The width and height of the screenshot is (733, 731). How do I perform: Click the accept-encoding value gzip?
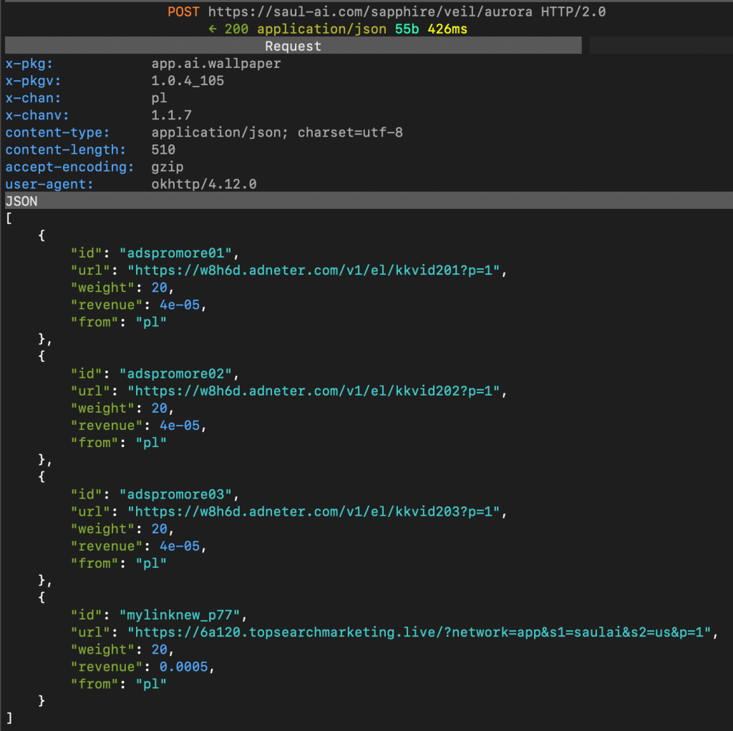168,167
